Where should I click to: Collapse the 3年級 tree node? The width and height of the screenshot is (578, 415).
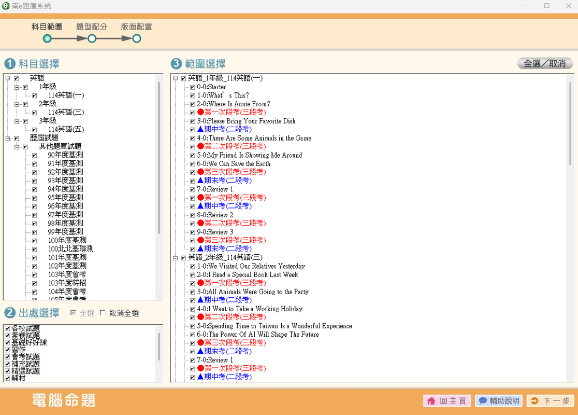pyautogui.click(x=17, y=121)
